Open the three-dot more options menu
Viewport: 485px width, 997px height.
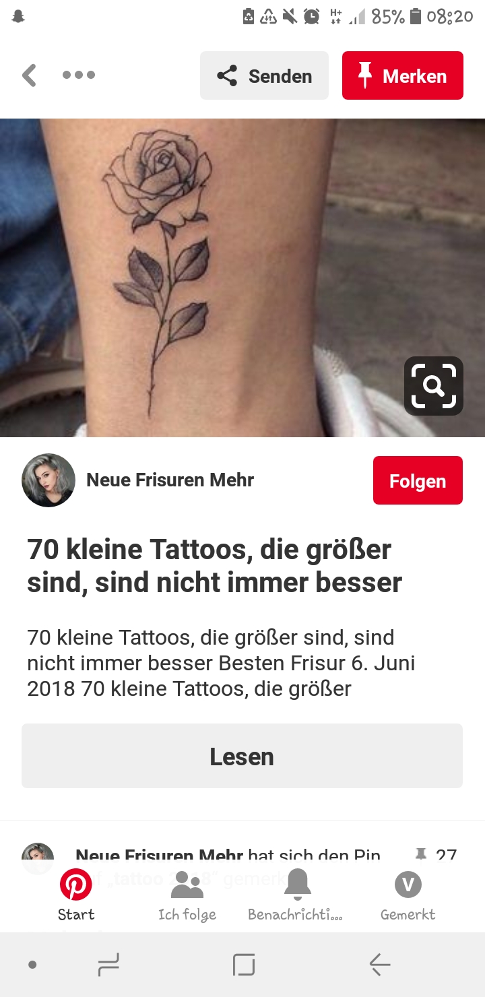pos(79,75)
